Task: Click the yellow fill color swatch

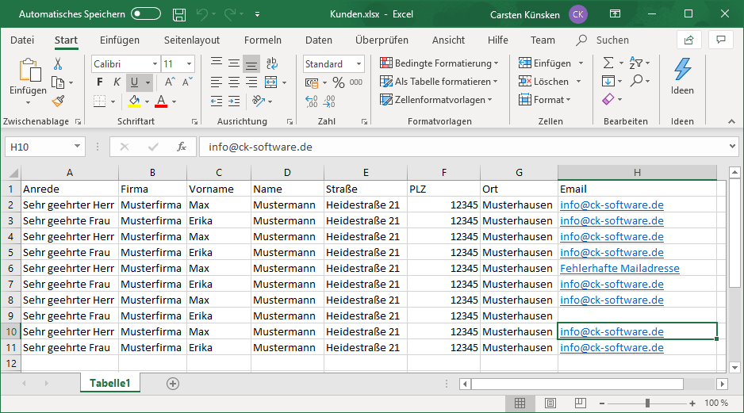Action: (134, 101)
